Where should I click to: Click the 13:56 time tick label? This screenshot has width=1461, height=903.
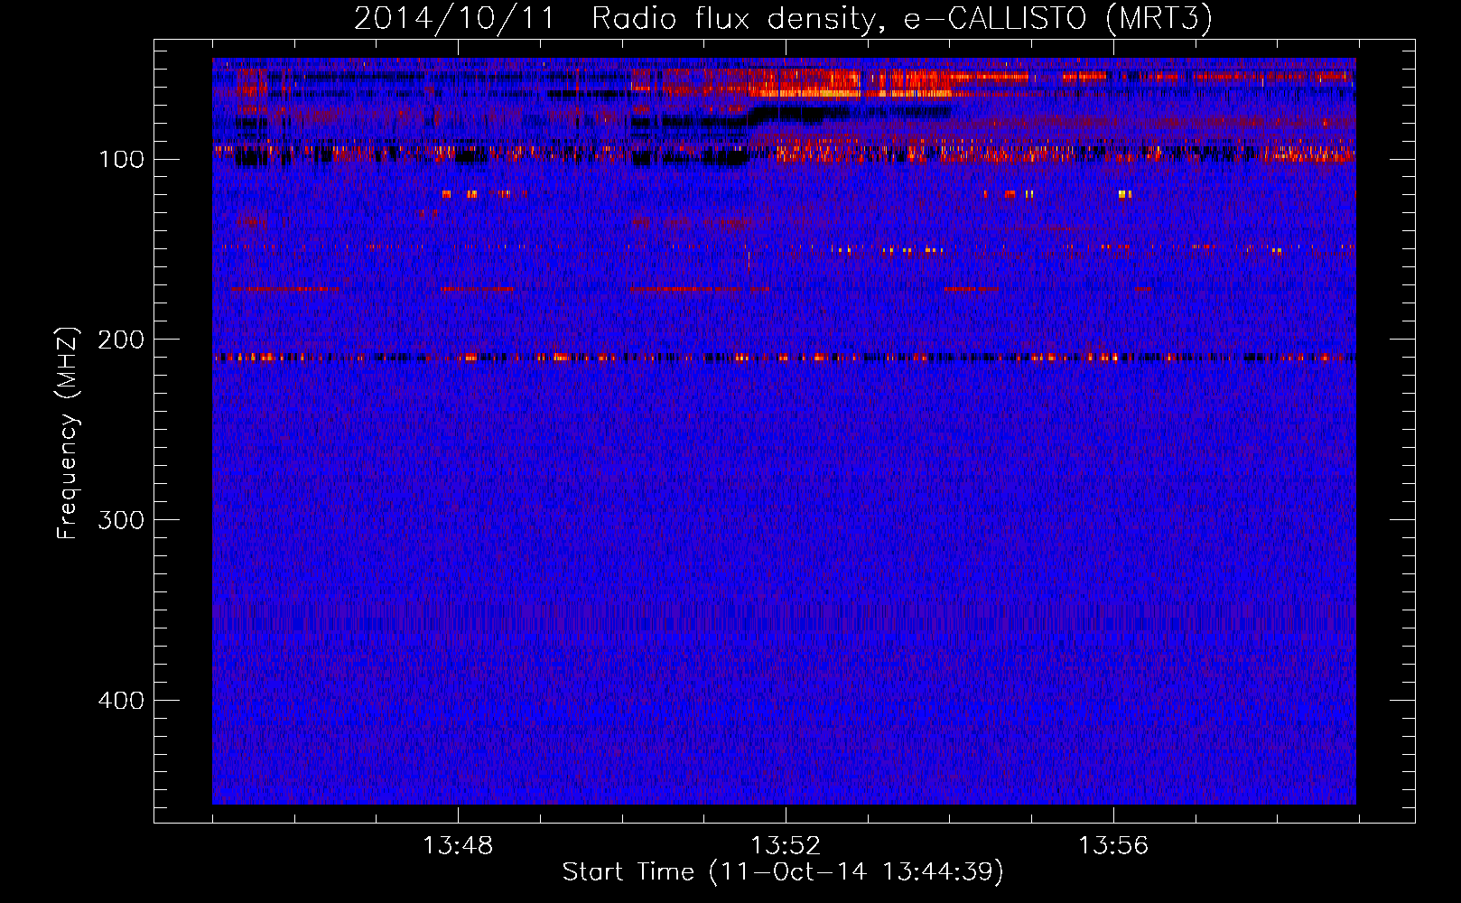point(1113,845)
